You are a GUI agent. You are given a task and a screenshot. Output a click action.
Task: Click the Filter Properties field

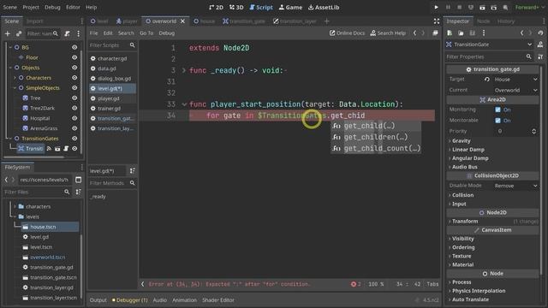pyautogui.click(x=489, y=56)
